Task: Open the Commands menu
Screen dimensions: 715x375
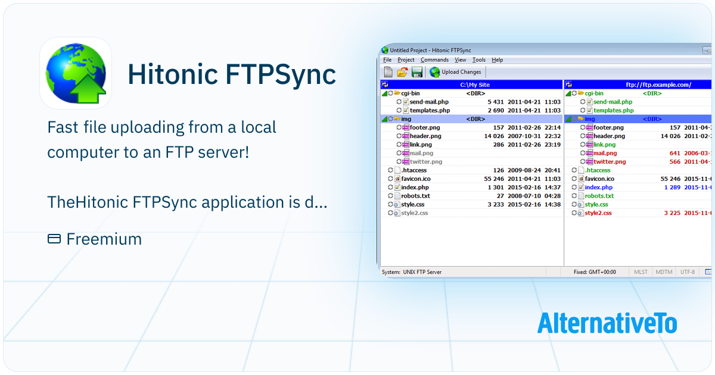Action: coord(434,60)
